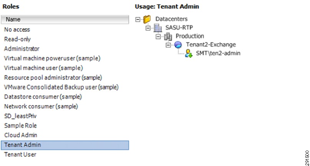Click the SASU-RTP vCenter server icon
The width and height of the screenshot is (310, 166).
click(158, 28)
